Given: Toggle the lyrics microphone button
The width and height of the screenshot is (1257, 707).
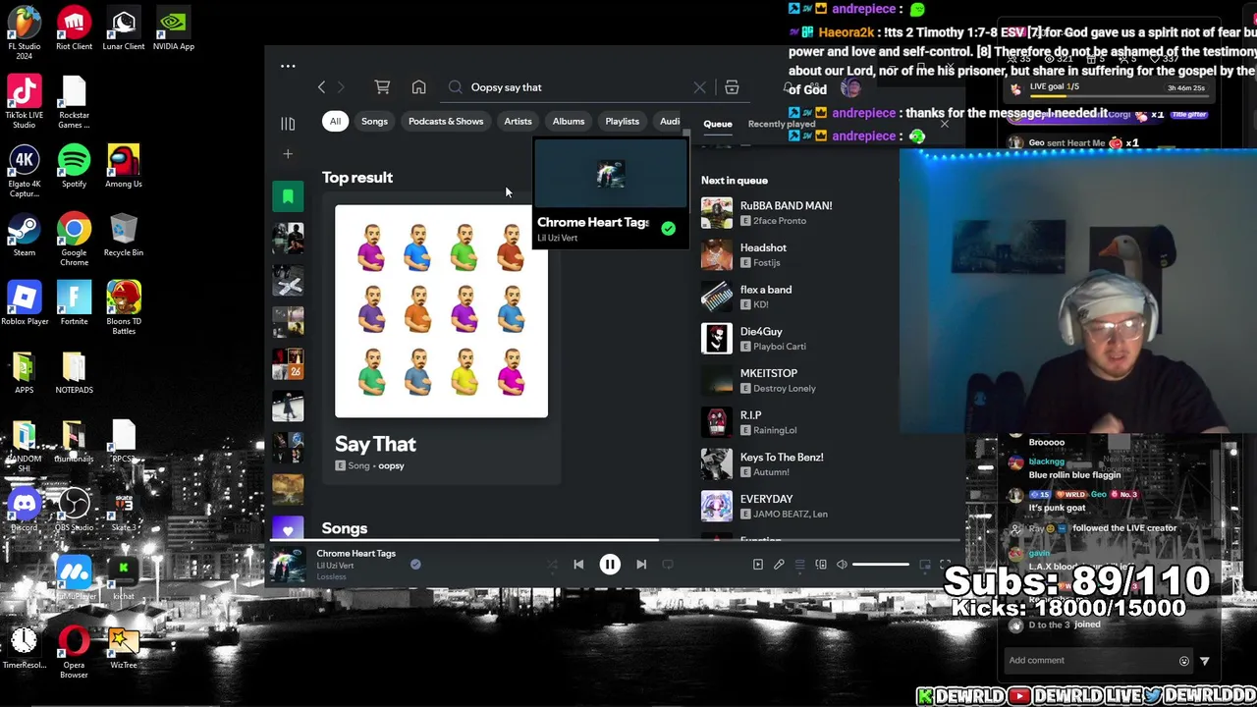Looking at the screenshot, I should point(779,565).
